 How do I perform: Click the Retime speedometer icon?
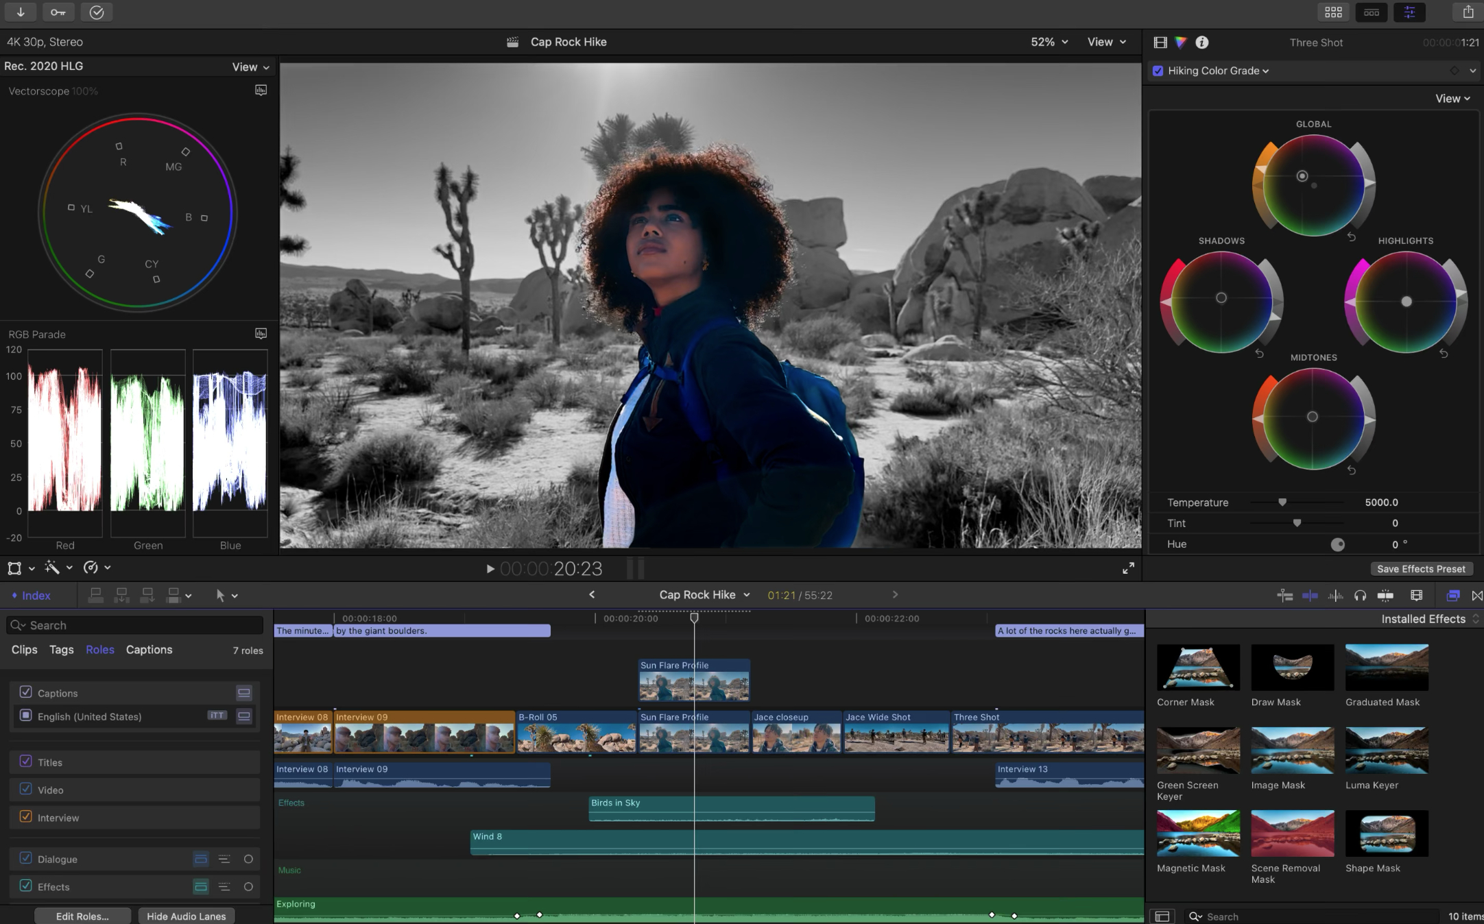[92, 568]
